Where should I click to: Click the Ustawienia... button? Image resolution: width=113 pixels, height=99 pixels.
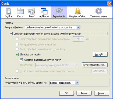(100, 71)
